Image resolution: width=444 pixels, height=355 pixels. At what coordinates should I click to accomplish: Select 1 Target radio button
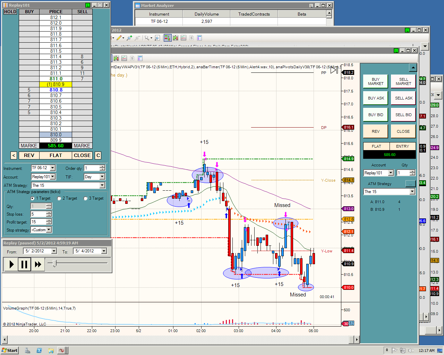[33, 198]
